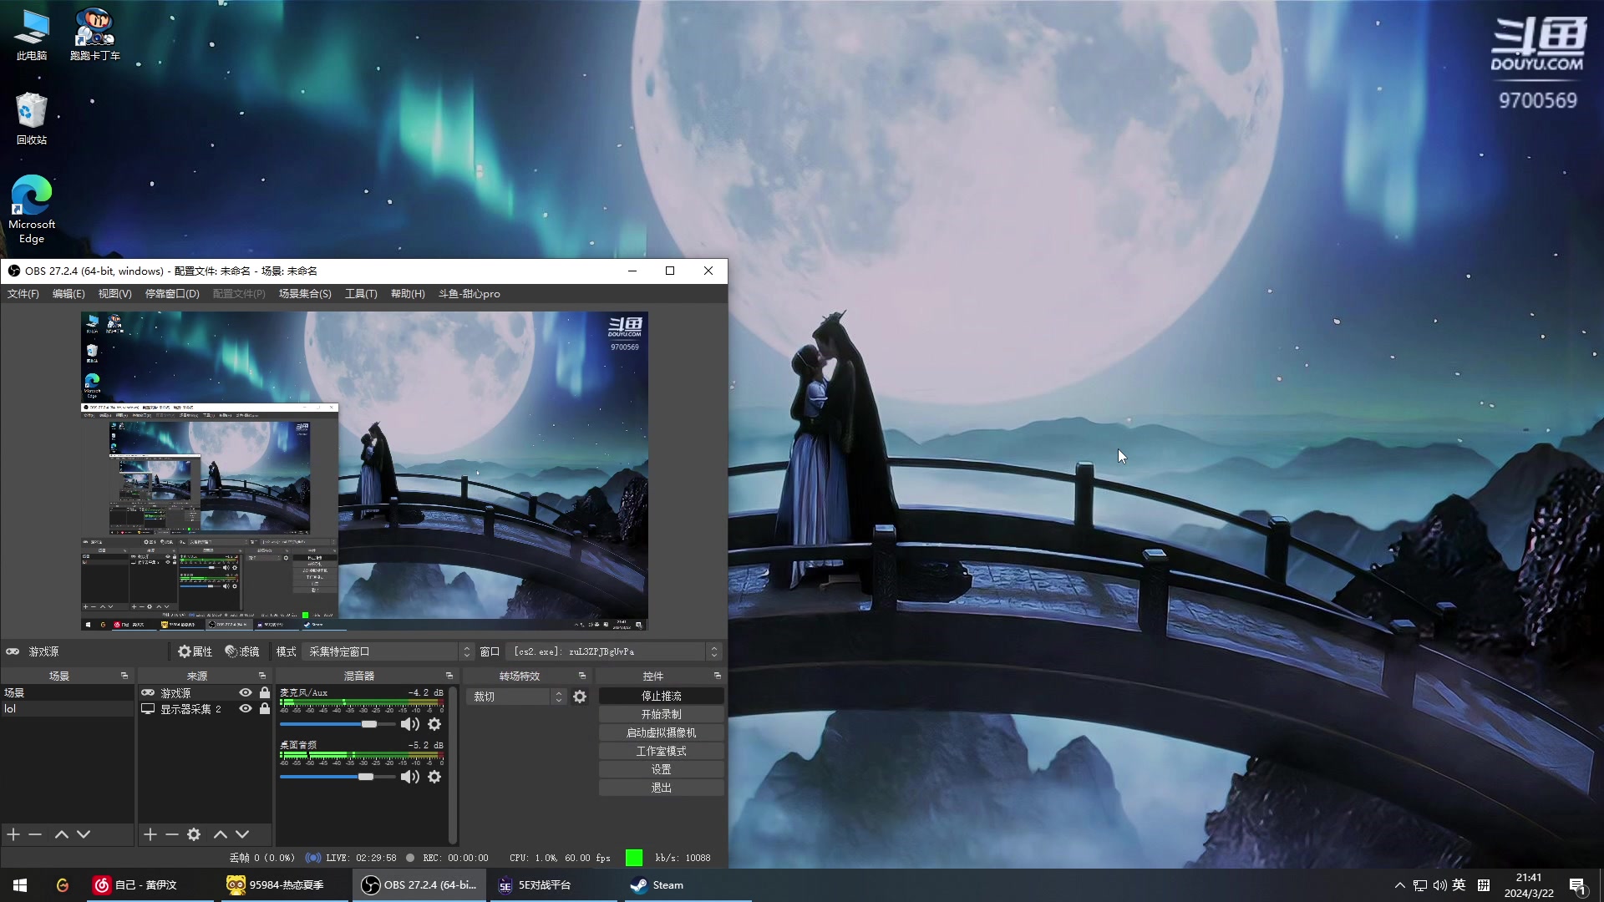This screenshot has height=902, width=1604.
Task: Open 滤镜 filters for the selected source
Action: click(242, 651)
